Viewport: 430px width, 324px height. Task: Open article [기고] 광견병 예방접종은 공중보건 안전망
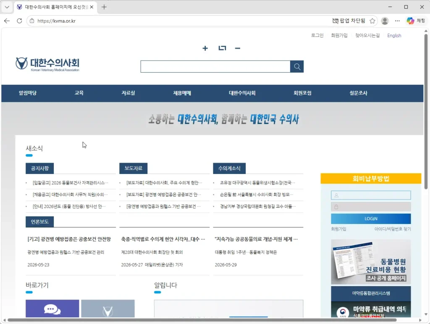(x=69, y=239)
